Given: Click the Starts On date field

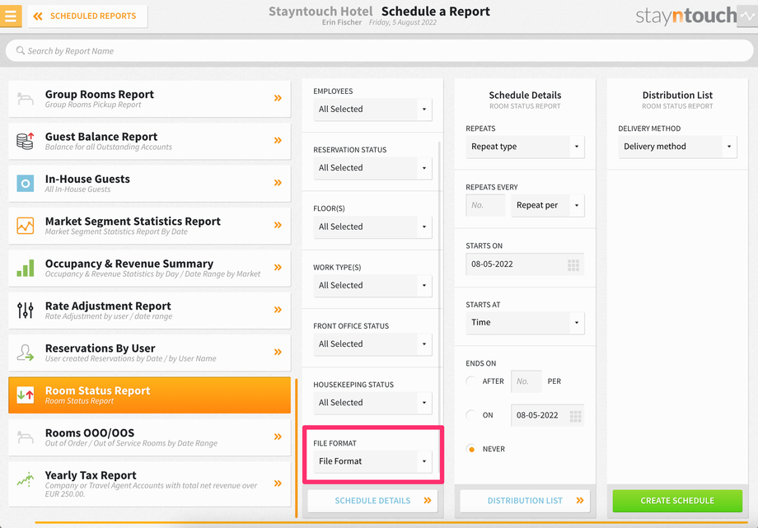Looking at the screenshot, I should [525, 264].
